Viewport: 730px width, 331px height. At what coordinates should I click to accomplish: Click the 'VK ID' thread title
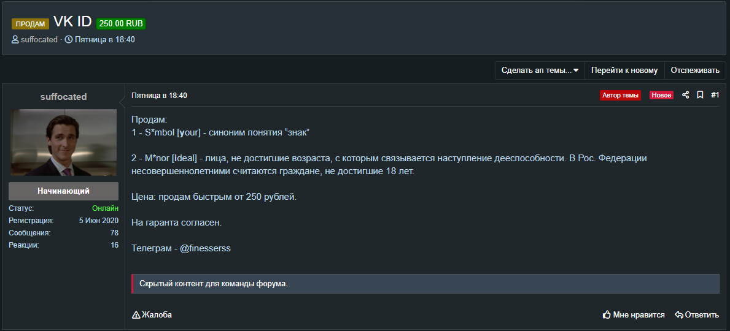pyautogui.click(x=72, y=21)
